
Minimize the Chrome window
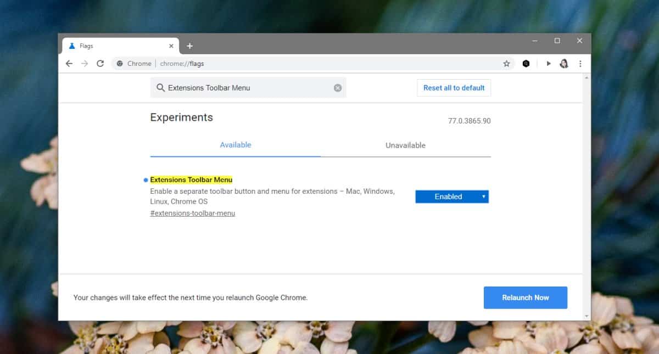(x=535, y=41)
